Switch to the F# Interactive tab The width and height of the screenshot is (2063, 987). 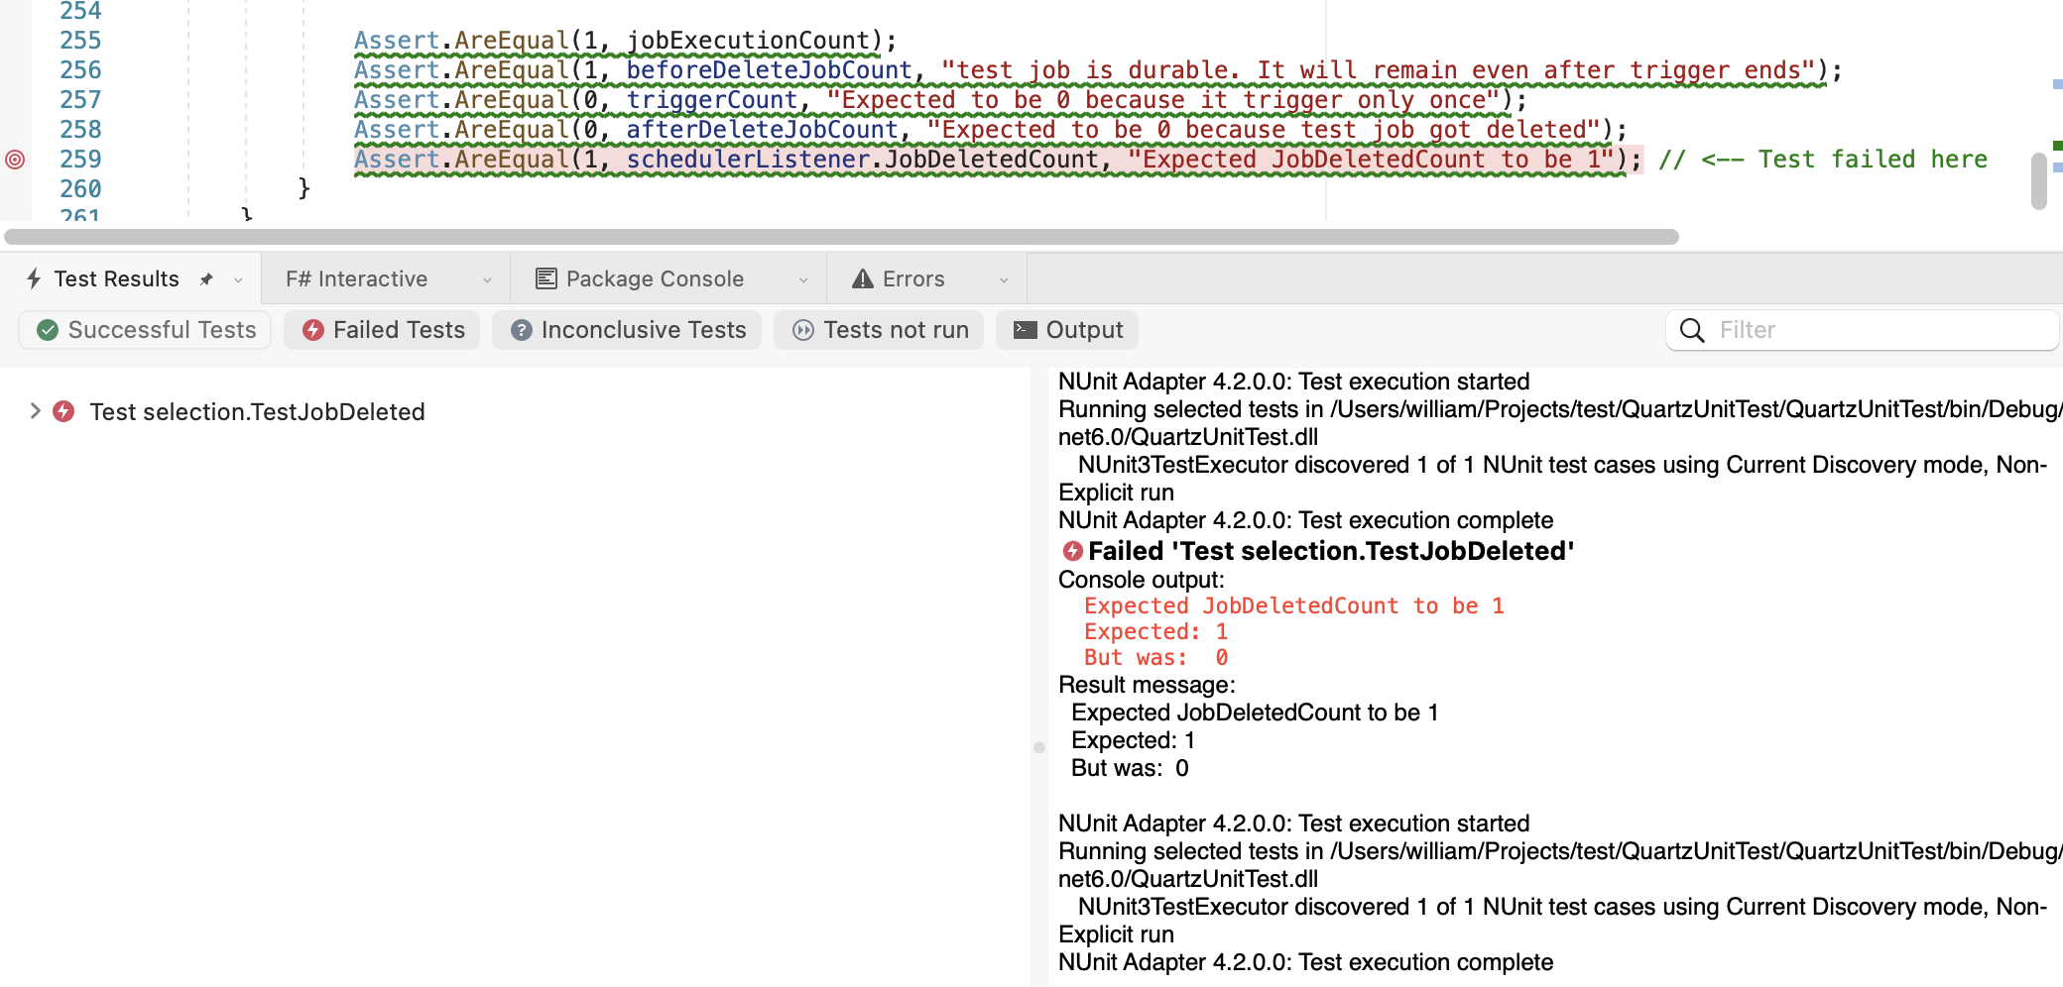pos(355,278)
